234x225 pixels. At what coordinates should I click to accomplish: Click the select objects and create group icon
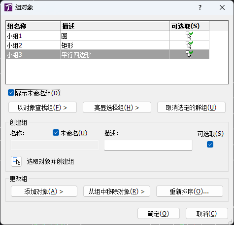16,161
